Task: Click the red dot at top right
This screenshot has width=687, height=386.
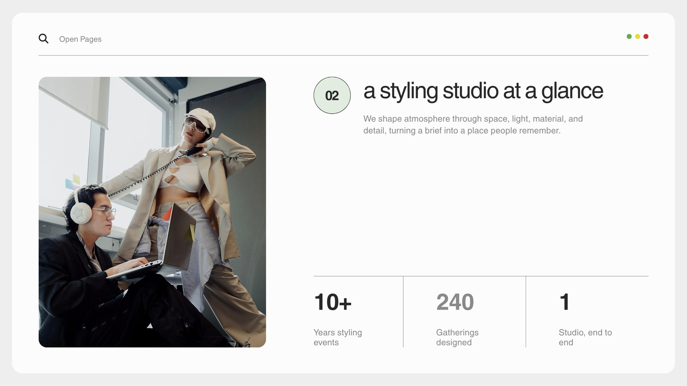Action: 646,36
